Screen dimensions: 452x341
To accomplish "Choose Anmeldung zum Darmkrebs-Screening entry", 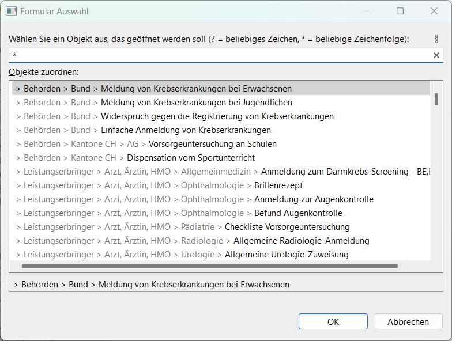I will [345, 172].
